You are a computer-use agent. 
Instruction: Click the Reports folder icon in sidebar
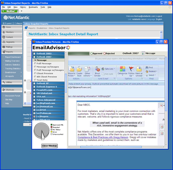(4, 52)
